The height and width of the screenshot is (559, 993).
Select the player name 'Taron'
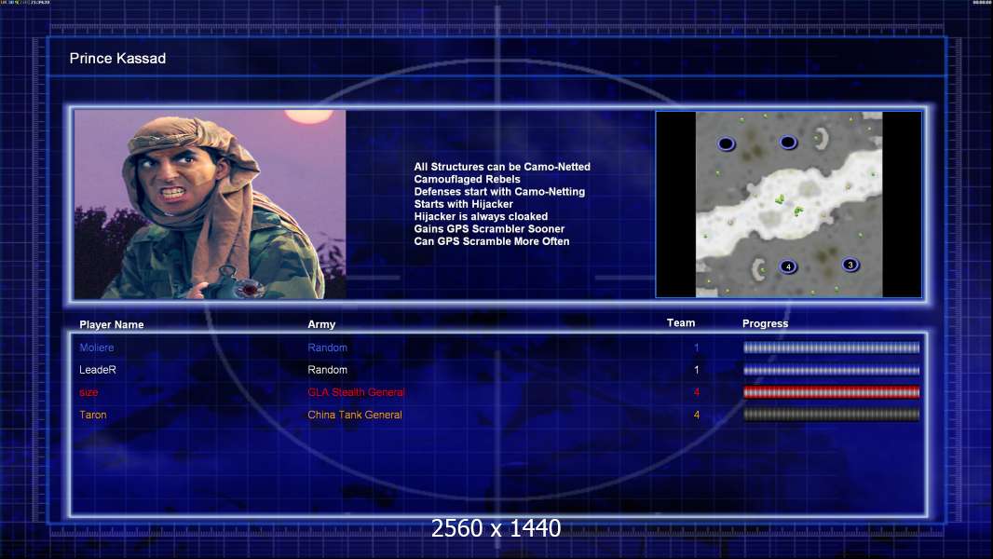[93, 415]
